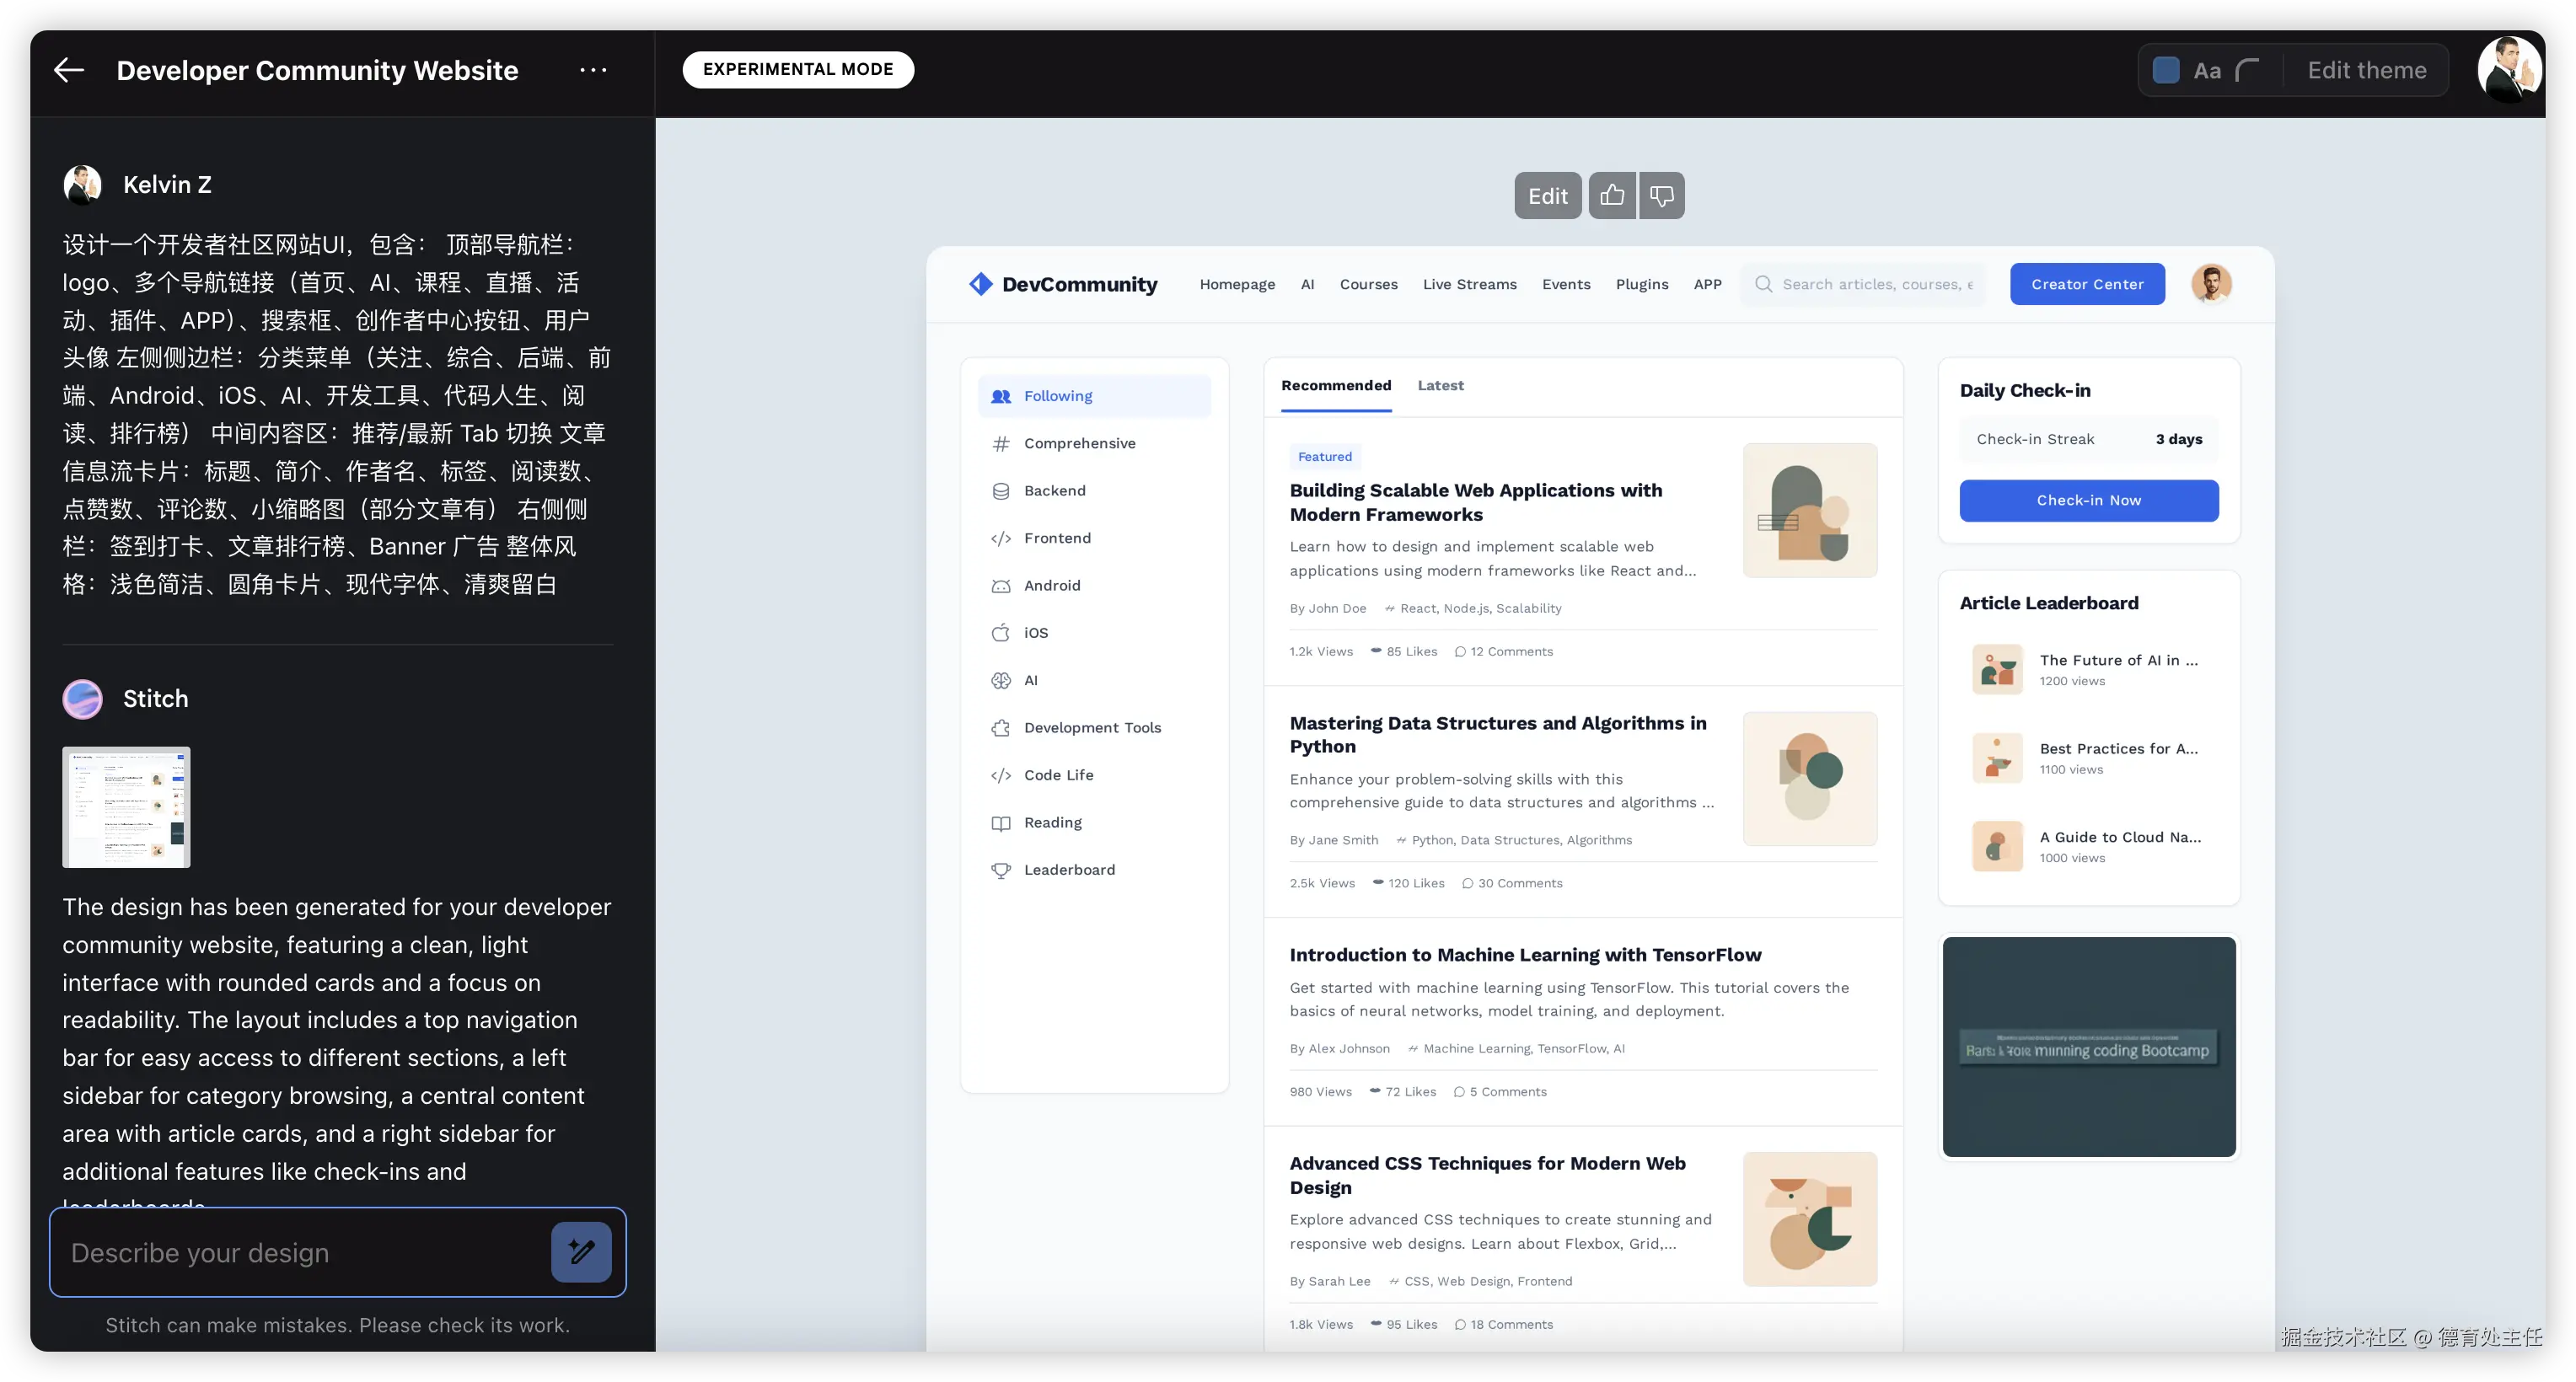Screen dimensions: 2576x1382
Task: Select the corner radius theme icon
Action: pyautogui.click(x=2247, y=70)
